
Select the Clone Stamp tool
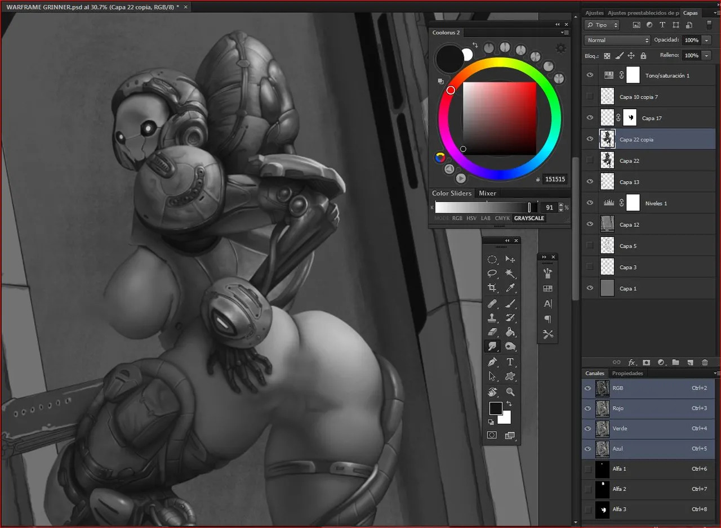tap(492, 318)
